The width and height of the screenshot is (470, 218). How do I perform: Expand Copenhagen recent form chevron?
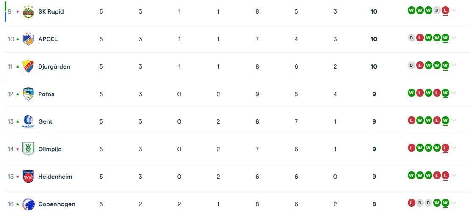(454, 203)
